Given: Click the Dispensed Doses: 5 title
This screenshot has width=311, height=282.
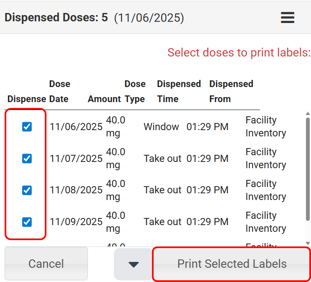Looking at the screenshot, I should click(x=56, y=18).
